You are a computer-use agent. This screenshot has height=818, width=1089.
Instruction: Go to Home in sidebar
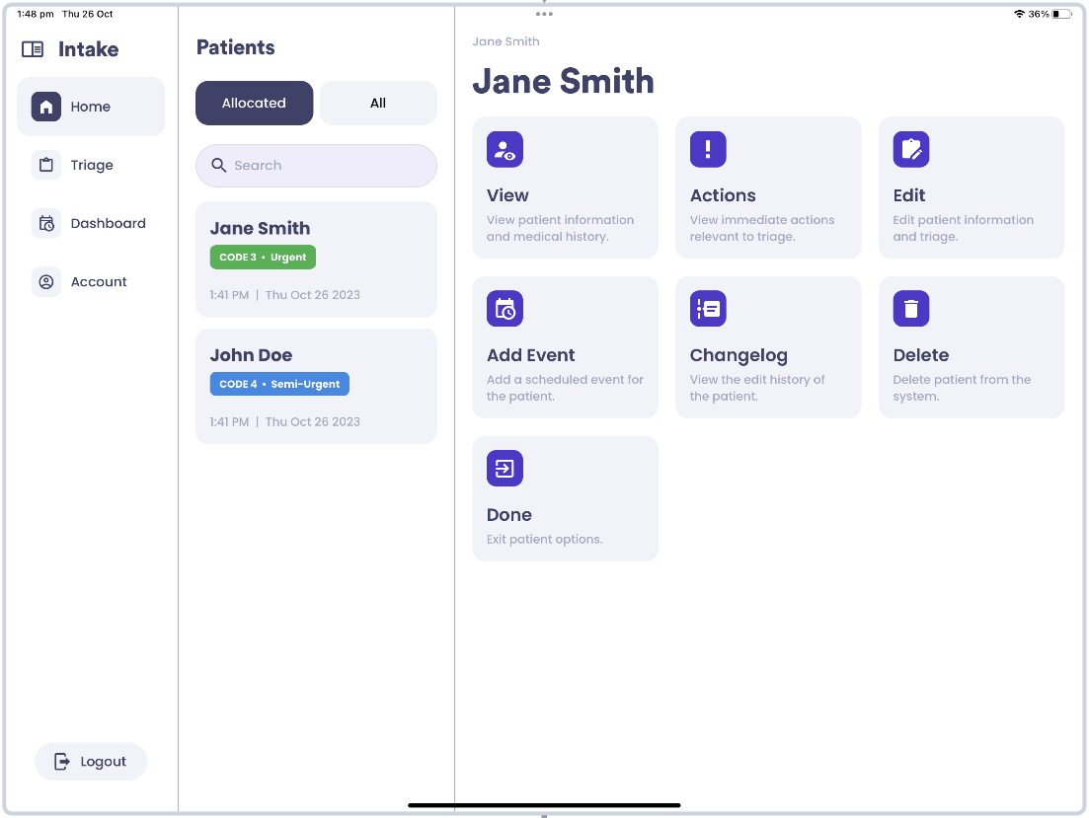pos(91,107)
